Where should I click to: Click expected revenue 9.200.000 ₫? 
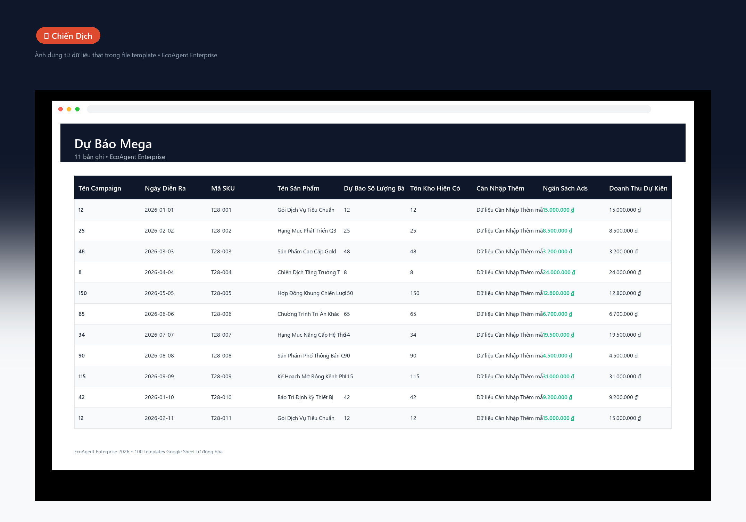point(623,397)
